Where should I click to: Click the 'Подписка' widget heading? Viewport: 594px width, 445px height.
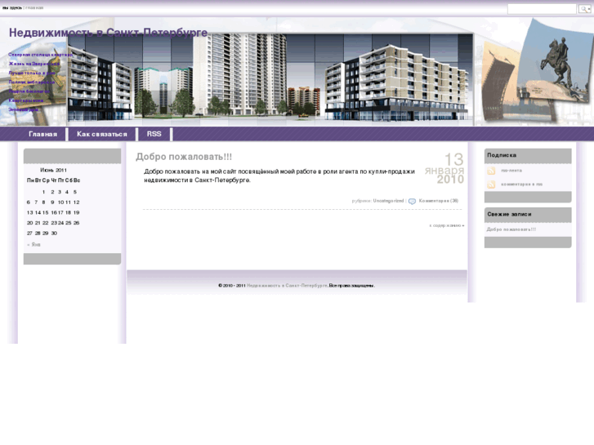[502, 155]
